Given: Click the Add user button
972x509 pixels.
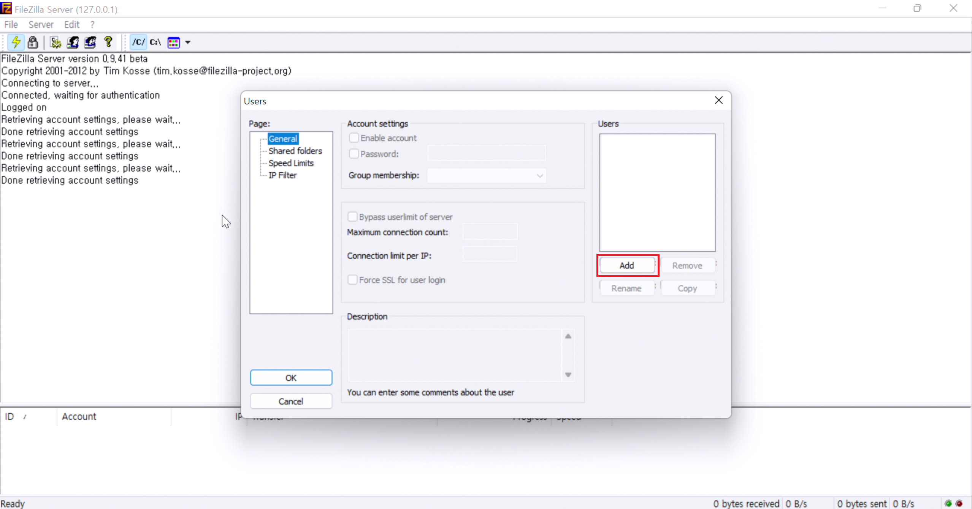Looking at the screenshot, I should tap(627, 265).
